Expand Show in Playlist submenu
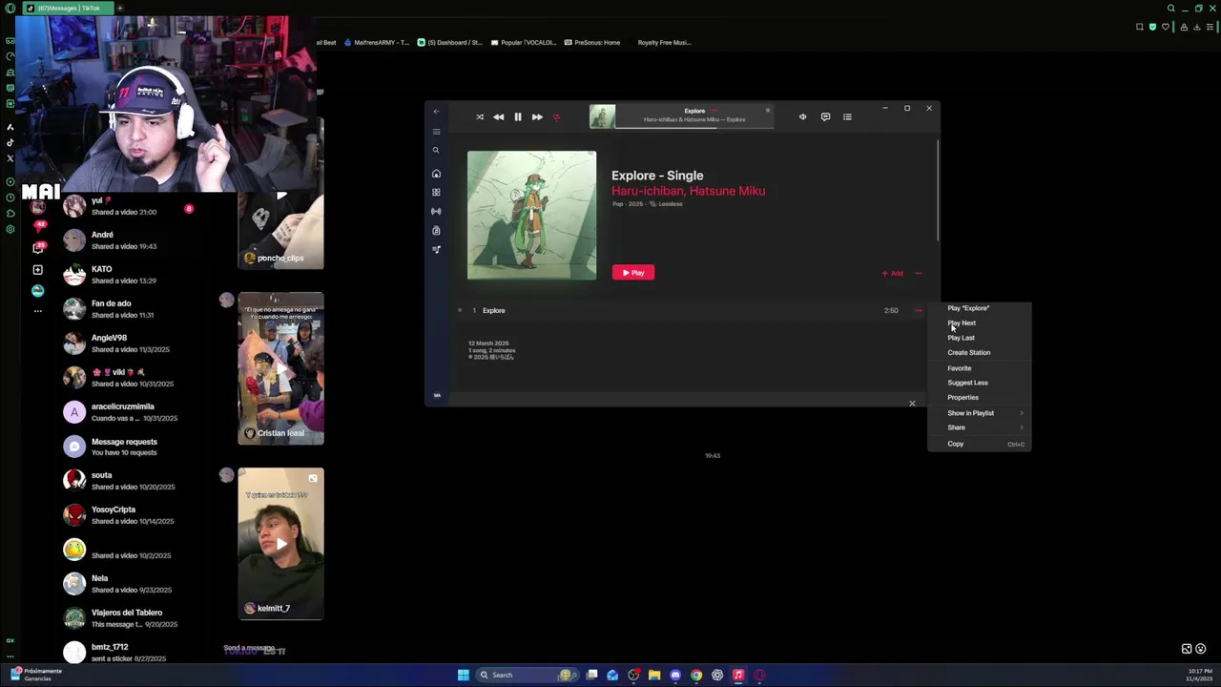The width and height of the screenshot is (1221, 687). click(980, 413)
